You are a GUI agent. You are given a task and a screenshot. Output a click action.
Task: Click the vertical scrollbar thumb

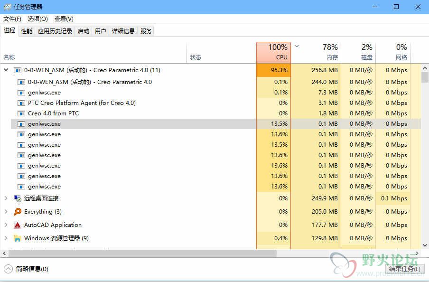click(425, 76)
